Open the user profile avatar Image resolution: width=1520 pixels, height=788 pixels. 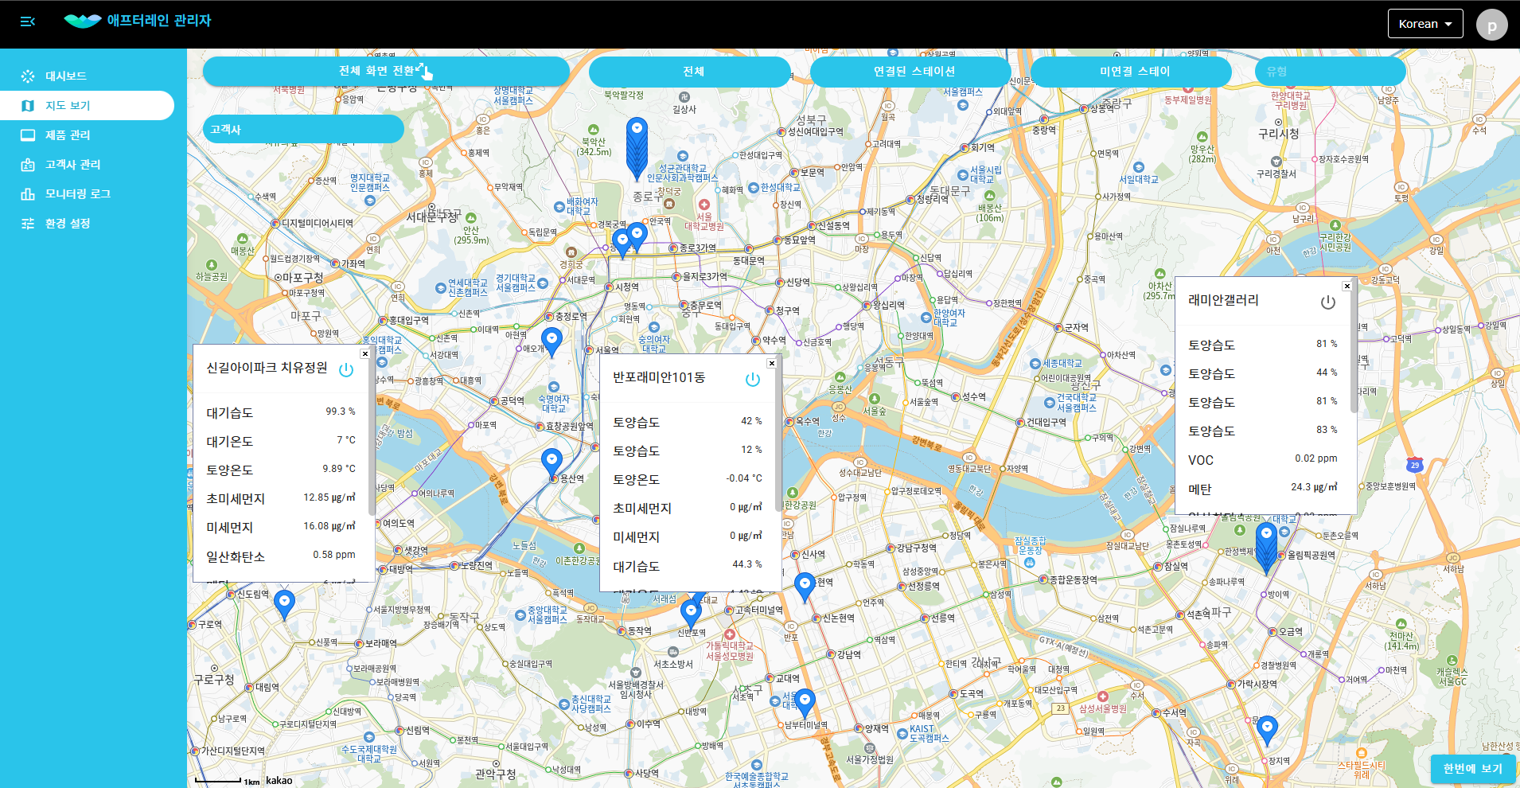(x=1491, y=25)
